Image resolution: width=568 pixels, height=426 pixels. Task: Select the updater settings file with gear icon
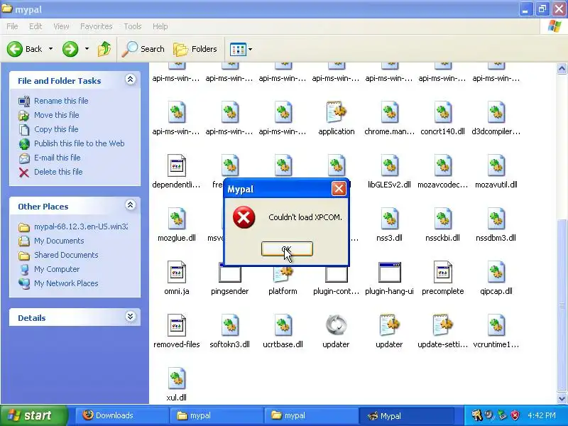point(389,325)
